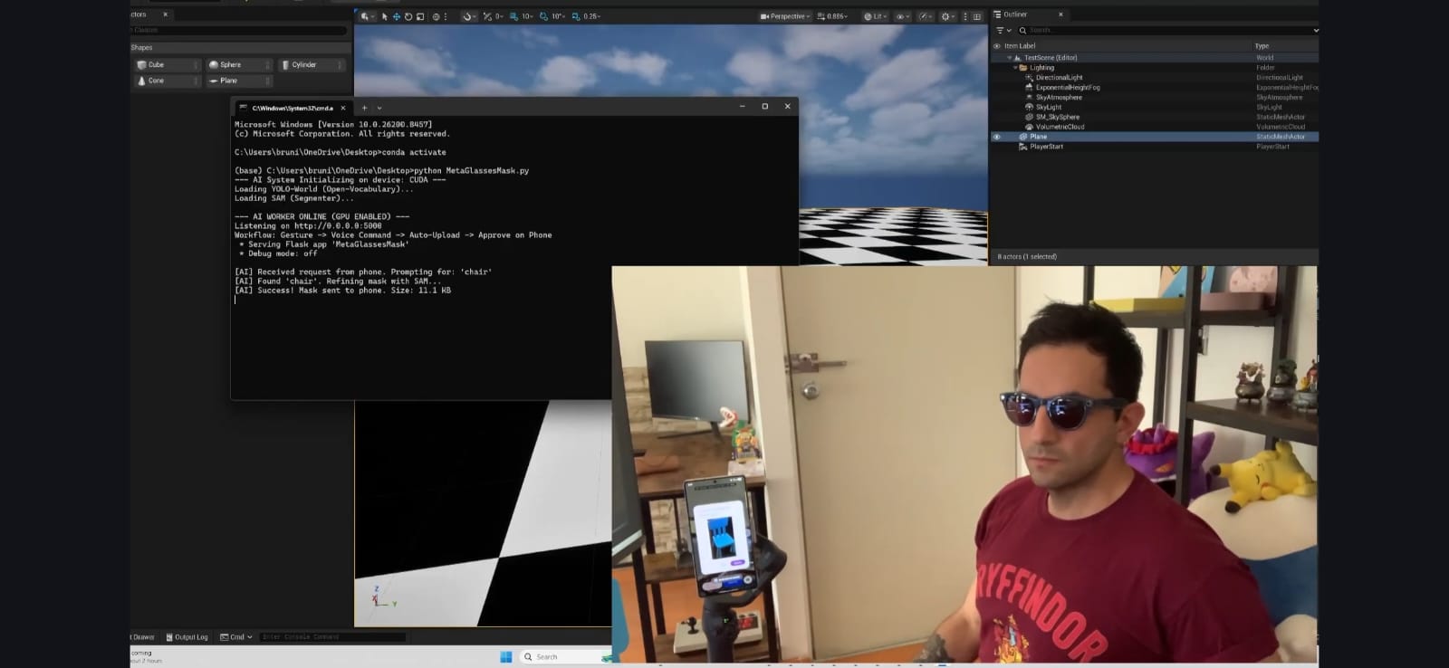
Task: Click the Shapes category header
Action: point(241,47)
